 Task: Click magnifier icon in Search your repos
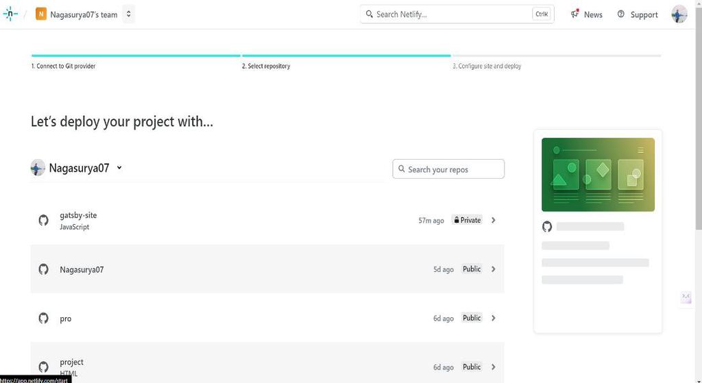pyautogui.click(x=402, y=169)
